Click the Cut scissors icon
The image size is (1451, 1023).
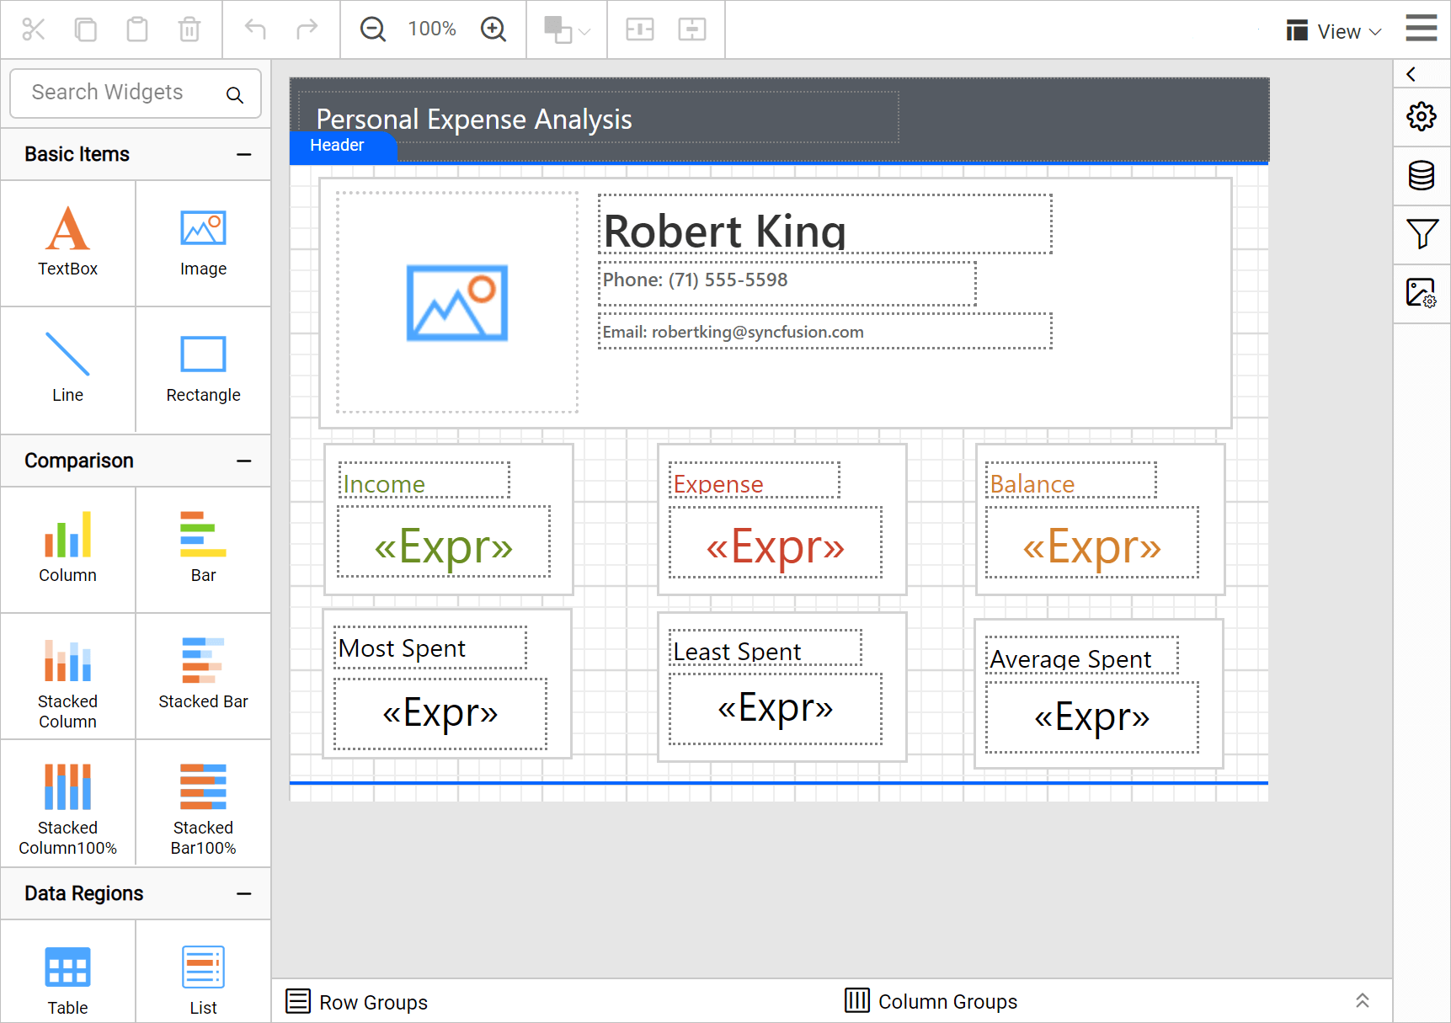(x=34, y=29)
